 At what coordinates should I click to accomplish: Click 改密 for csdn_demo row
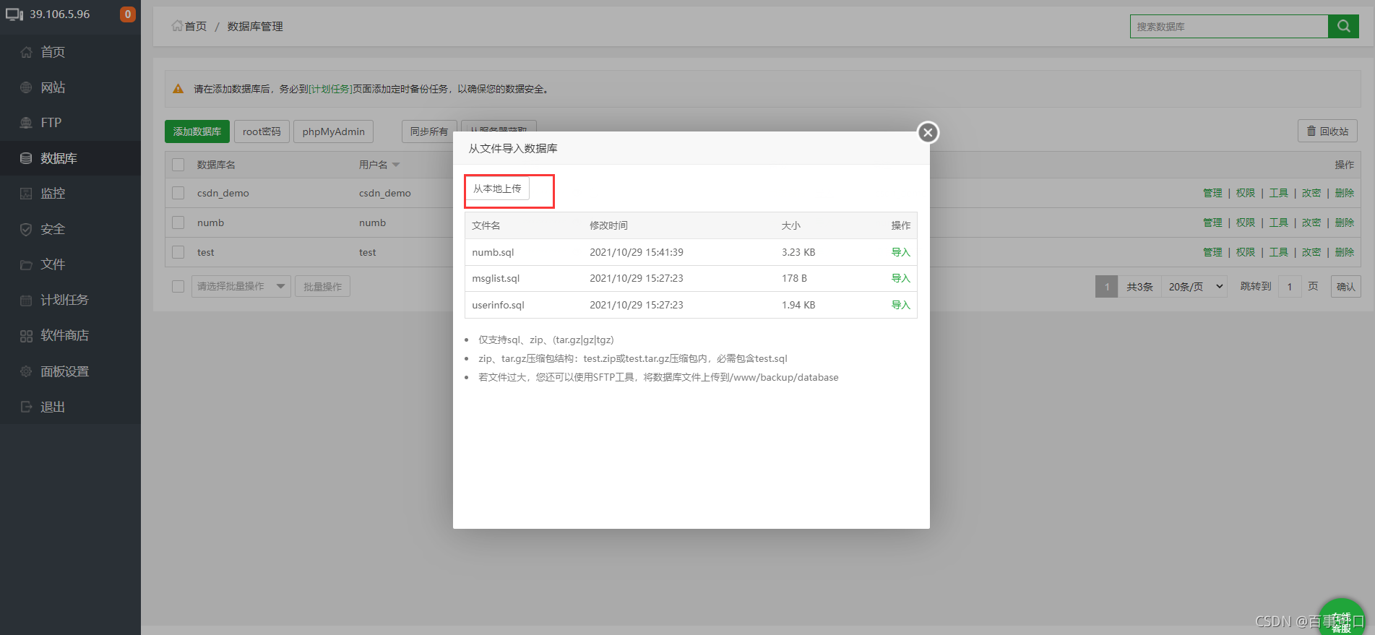point(1311,193)
